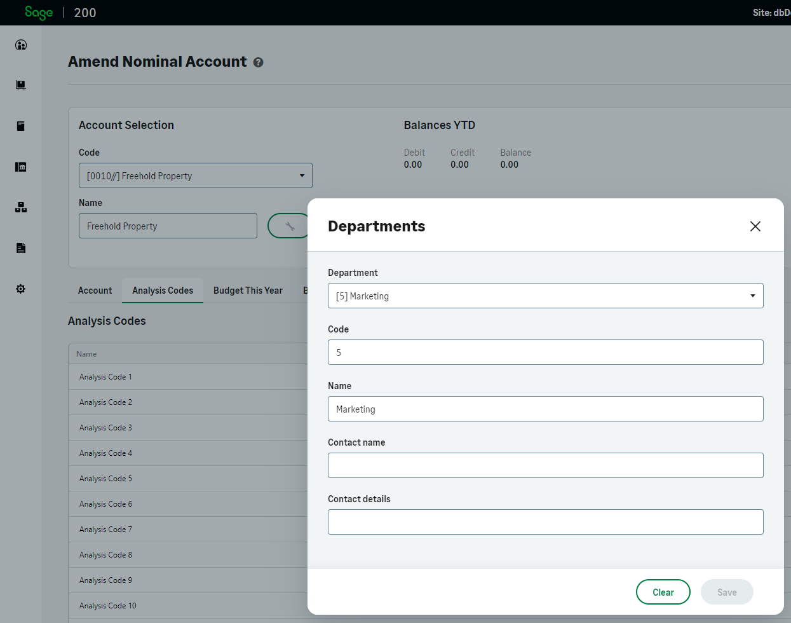Click the Contact details input field
The image size is (791, 623).
point(545,522)
